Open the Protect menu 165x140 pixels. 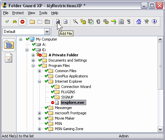click(x=18, y=13)
